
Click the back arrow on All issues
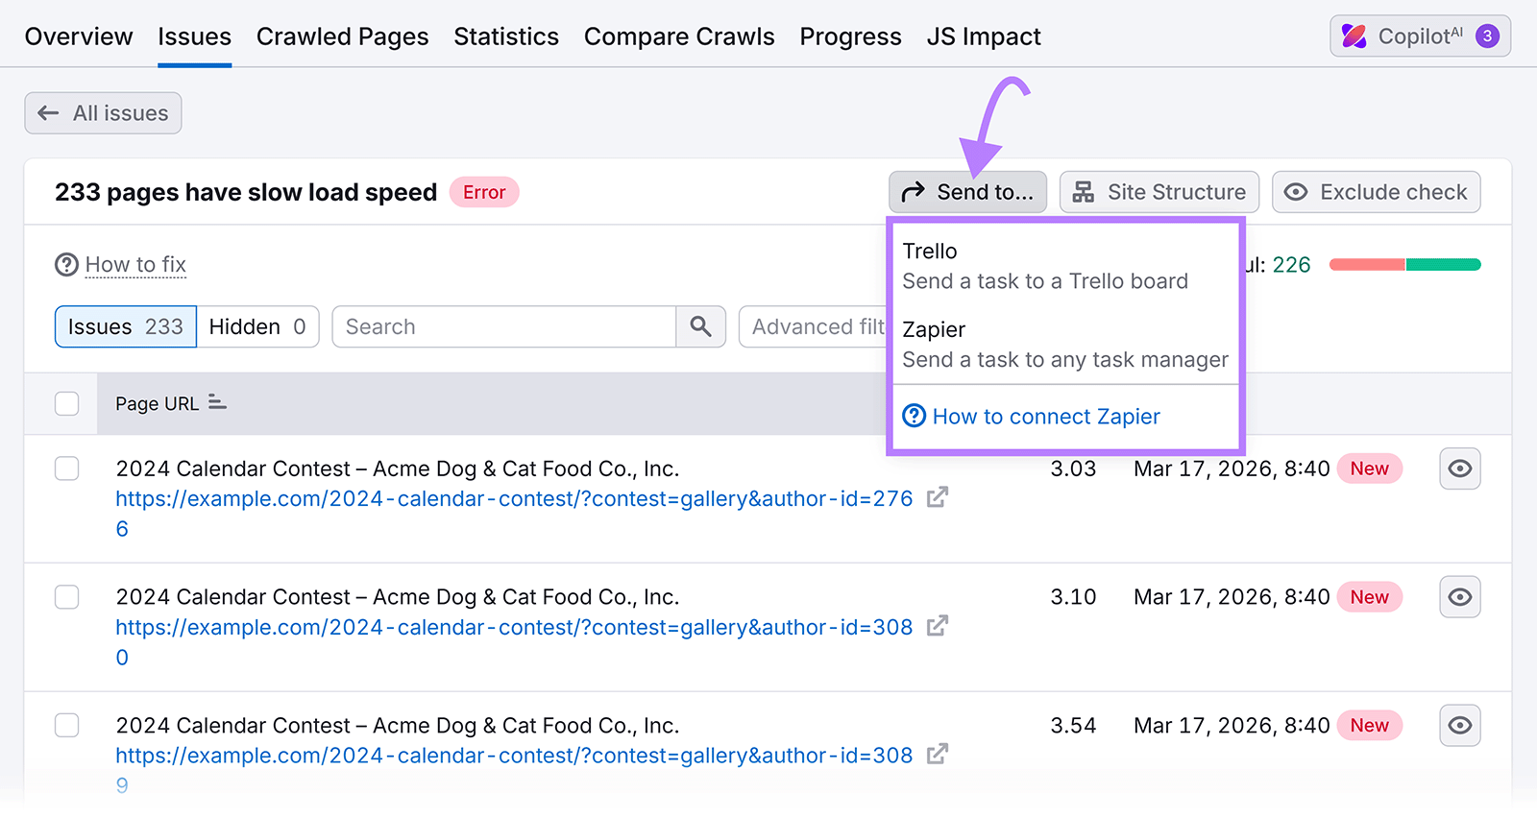(47, 112)
